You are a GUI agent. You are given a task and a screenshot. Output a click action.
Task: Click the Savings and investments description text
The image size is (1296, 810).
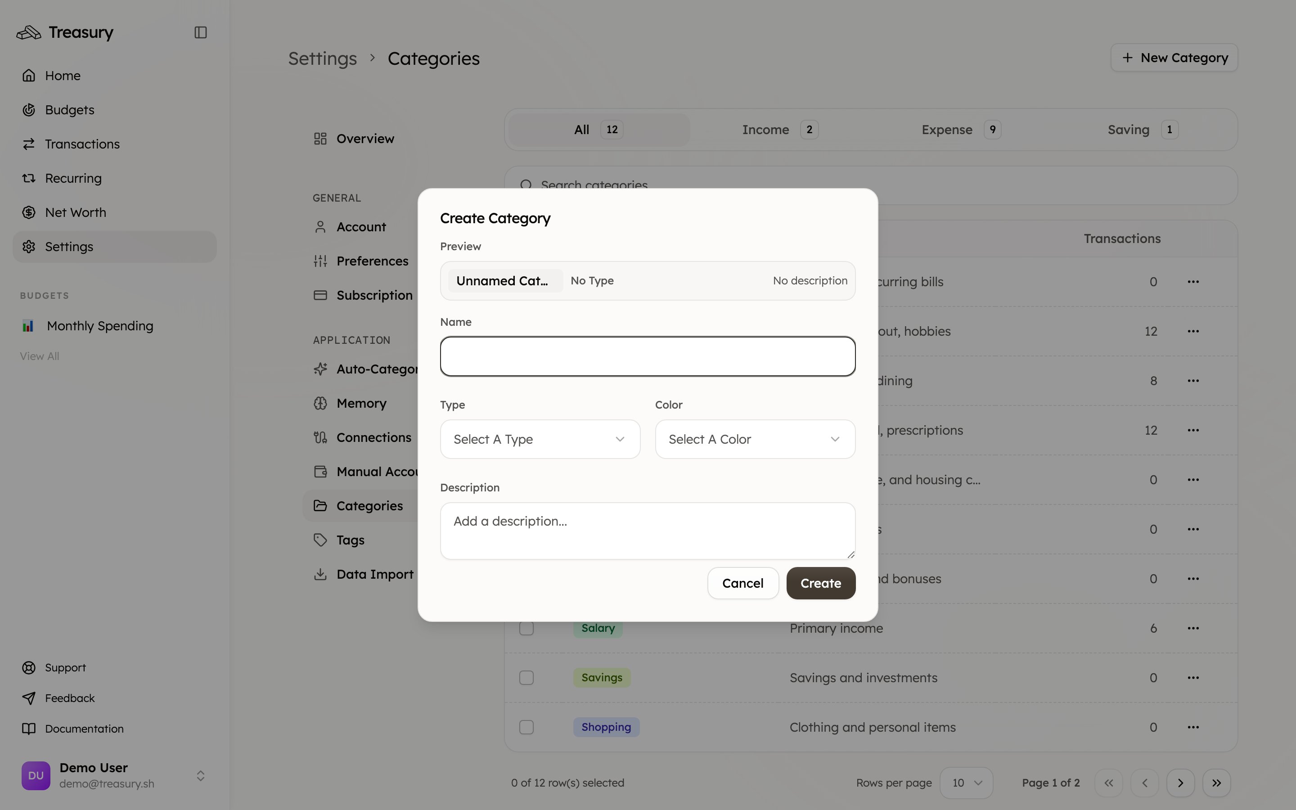pyautogui.click(x=863, y=678)
